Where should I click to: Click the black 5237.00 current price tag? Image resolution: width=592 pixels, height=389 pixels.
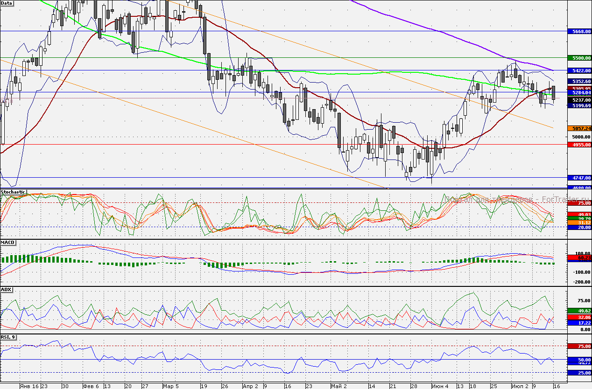pos(579,100)
